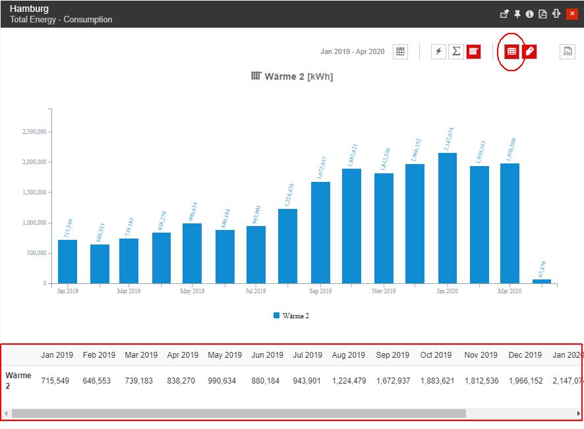Export data with the XLS icon
Viewport: 584px width, 429px height.
567,51
